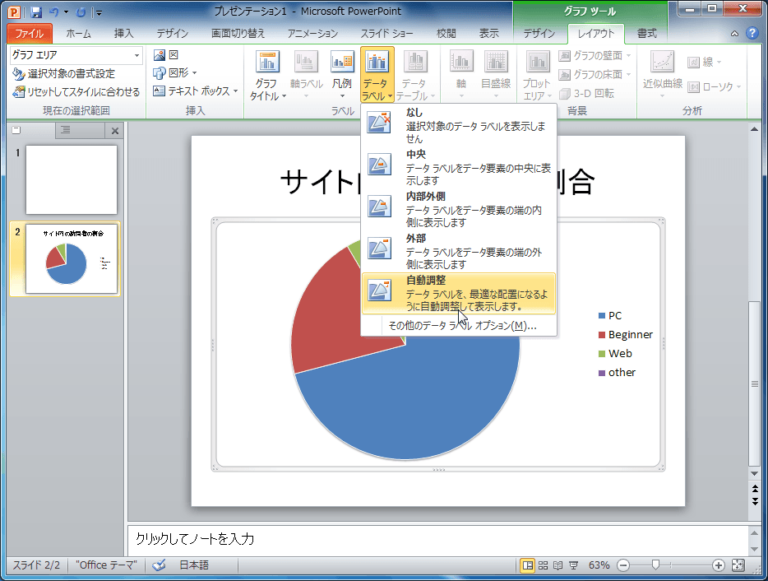
Task: Fit slide to current window icon
Action: point(738,565)
